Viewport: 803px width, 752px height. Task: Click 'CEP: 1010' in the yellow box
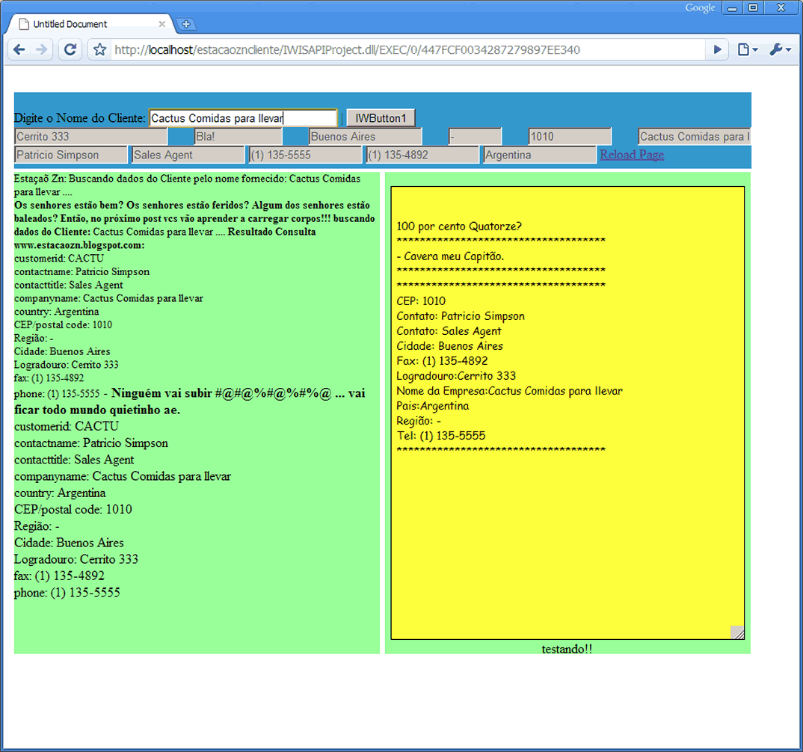421,301
